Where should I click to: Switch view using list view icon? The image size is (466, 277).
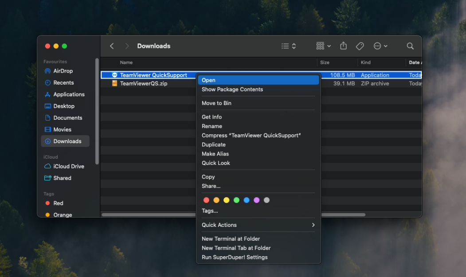(x=289, y=46)
